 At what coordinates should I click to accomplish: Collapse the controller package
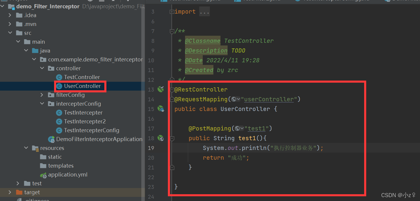tap(42, 68)
